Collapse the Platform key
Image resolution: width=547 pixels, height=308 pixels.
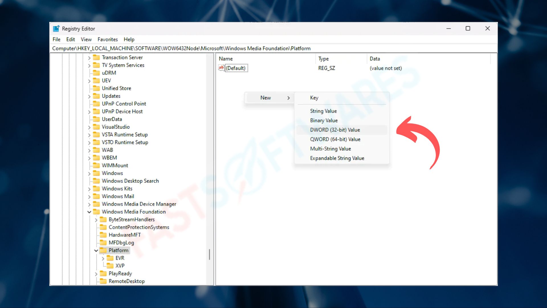[x=96, y=250]
